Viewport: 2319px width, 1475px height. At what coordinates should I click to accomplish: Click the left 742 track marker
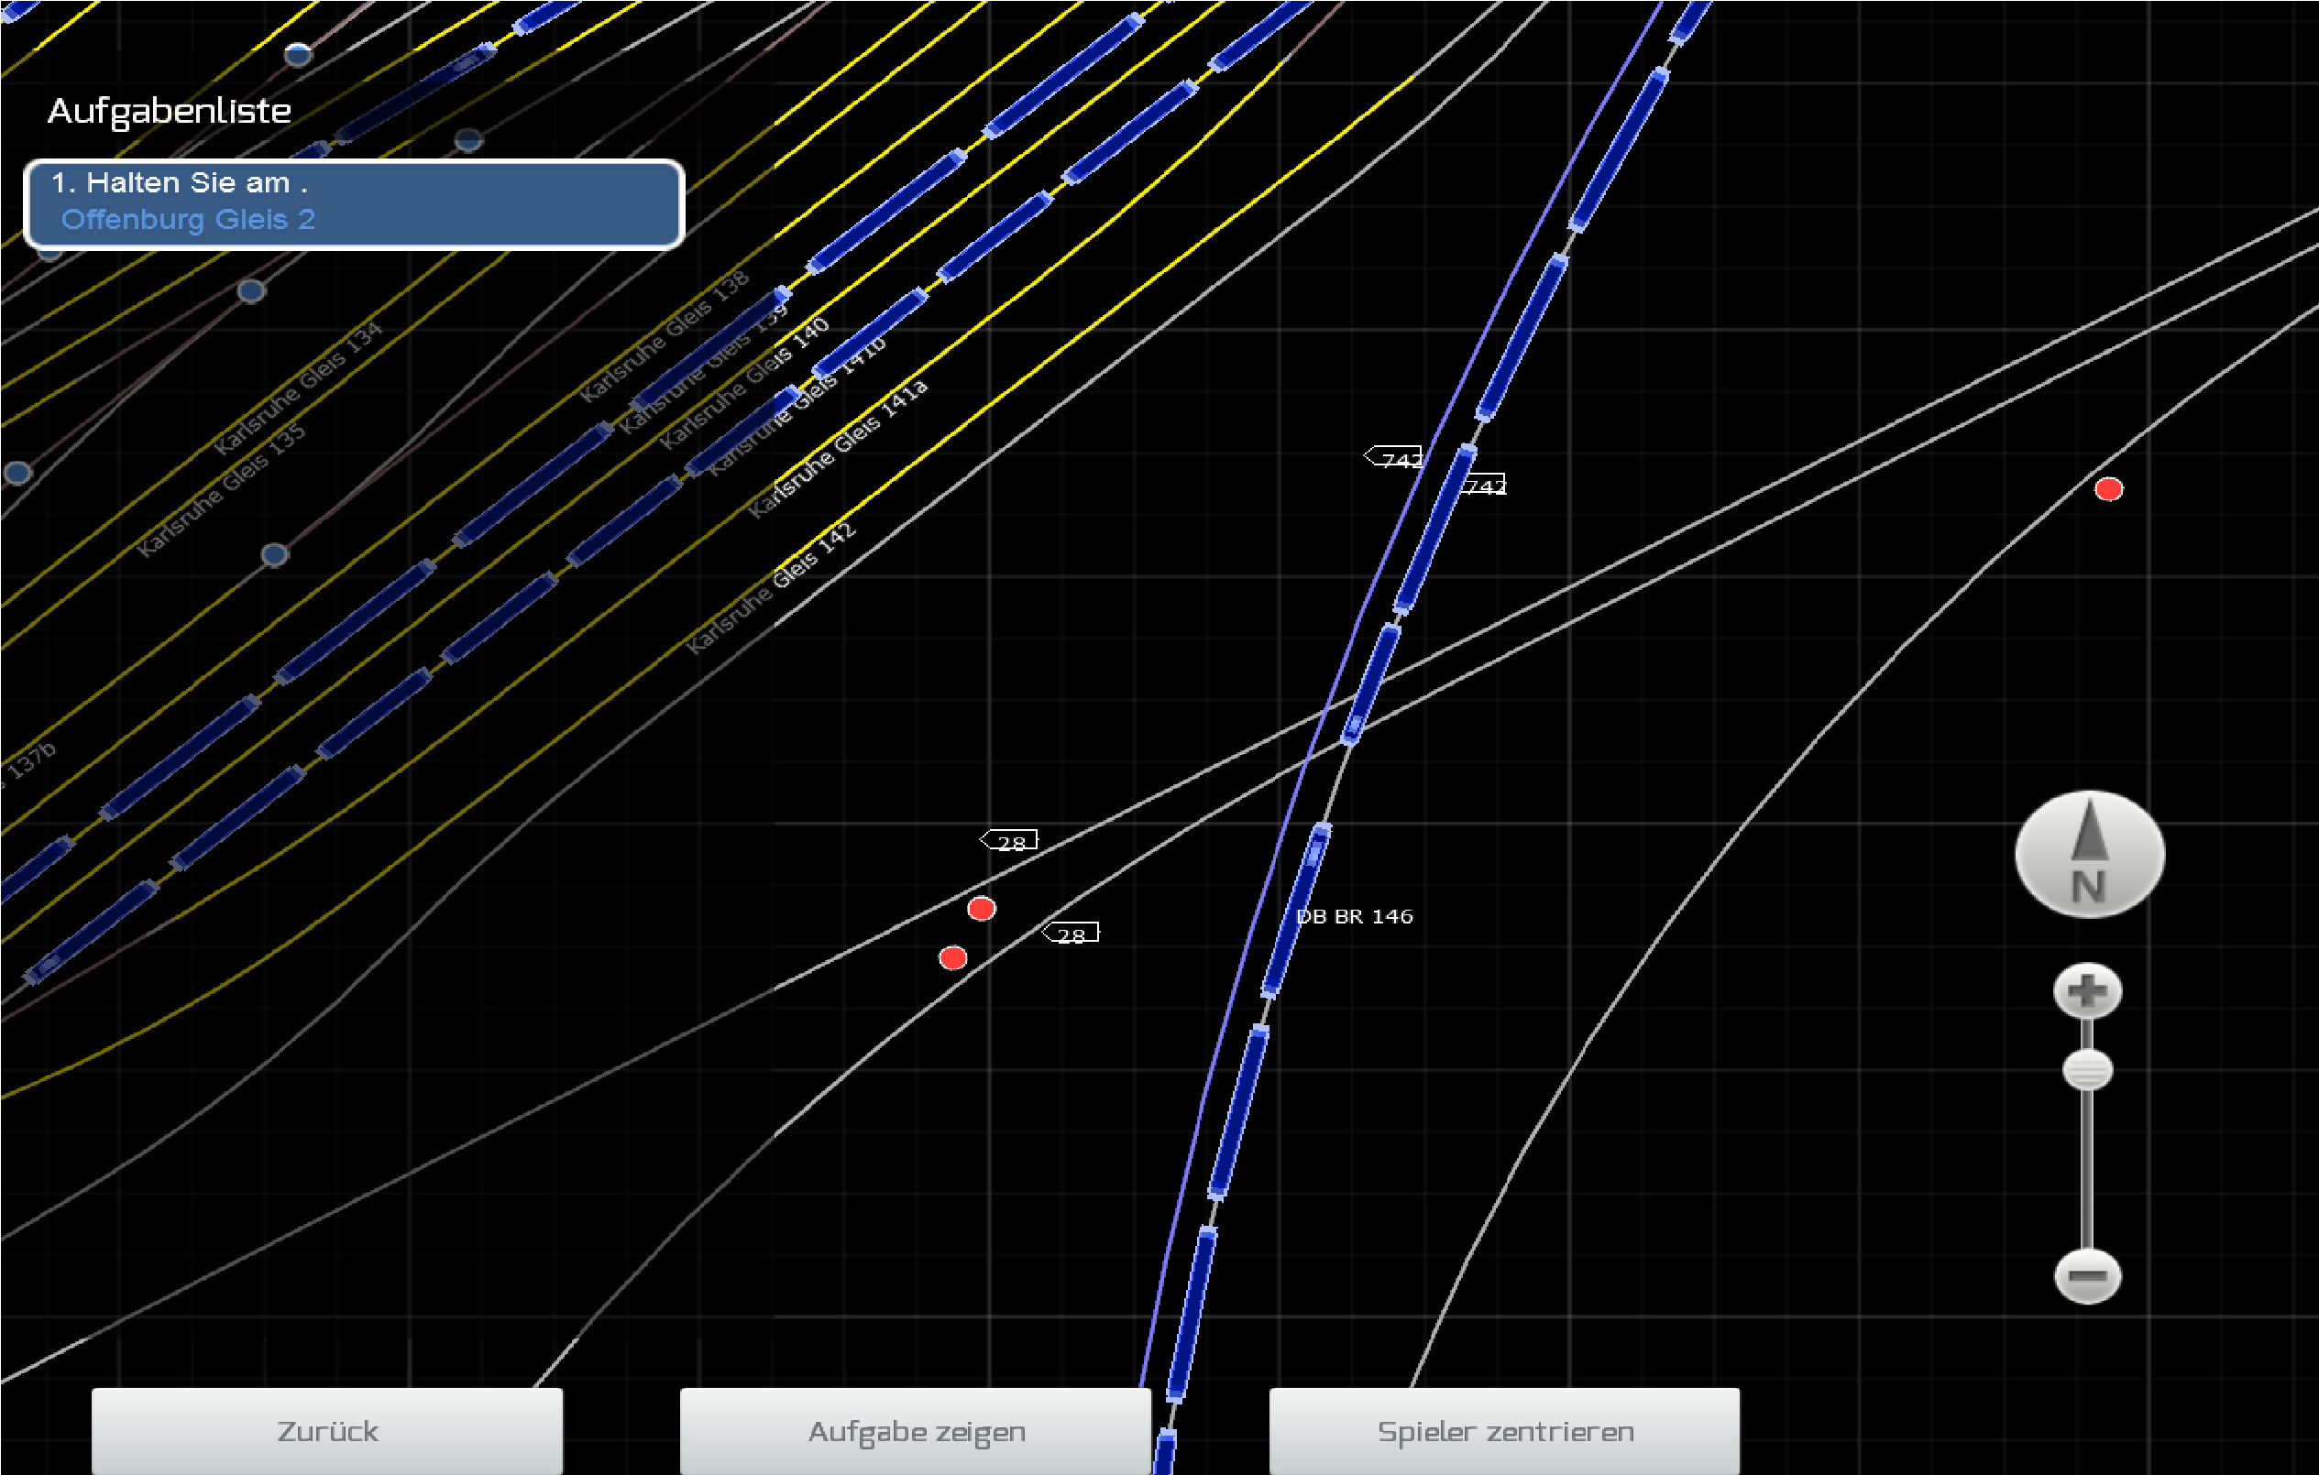pos(1394,458)
